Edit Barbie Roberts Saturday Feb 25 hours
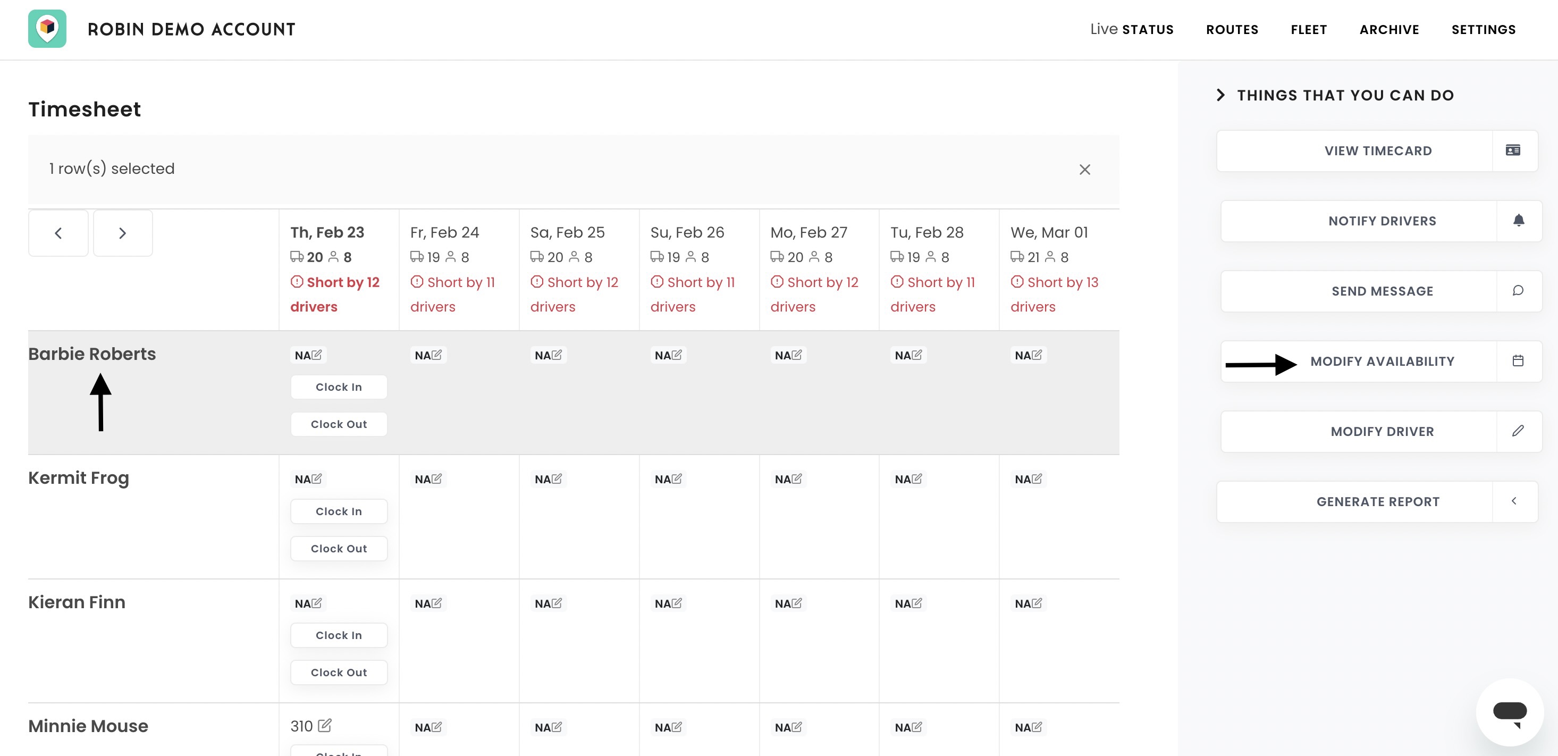 pyautogui.click(x=557, y=355)
